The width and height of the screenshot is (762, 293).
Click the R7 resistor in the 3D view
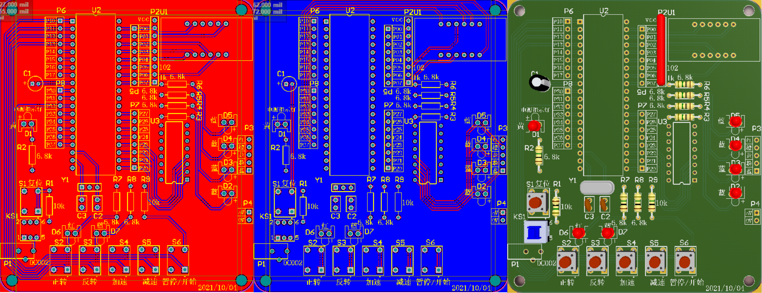click(624, 202)
